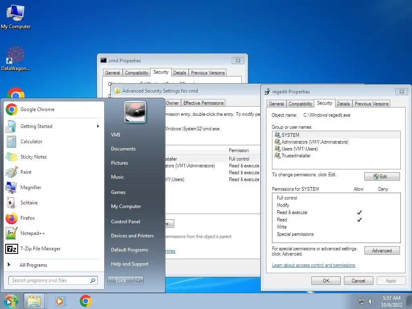Select Full control permission entry row
This screenshot has width=412, height=309.
click(x=213, y=159)
